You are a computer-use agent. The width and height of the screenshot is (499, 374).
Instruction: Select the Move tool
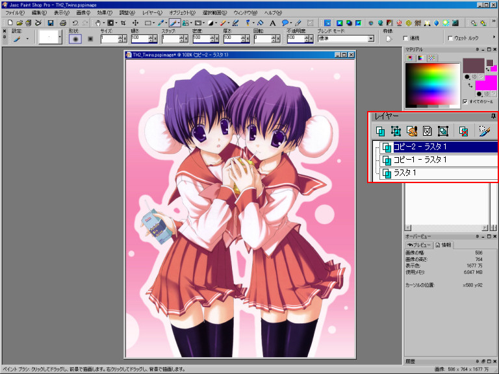(135, 23)
